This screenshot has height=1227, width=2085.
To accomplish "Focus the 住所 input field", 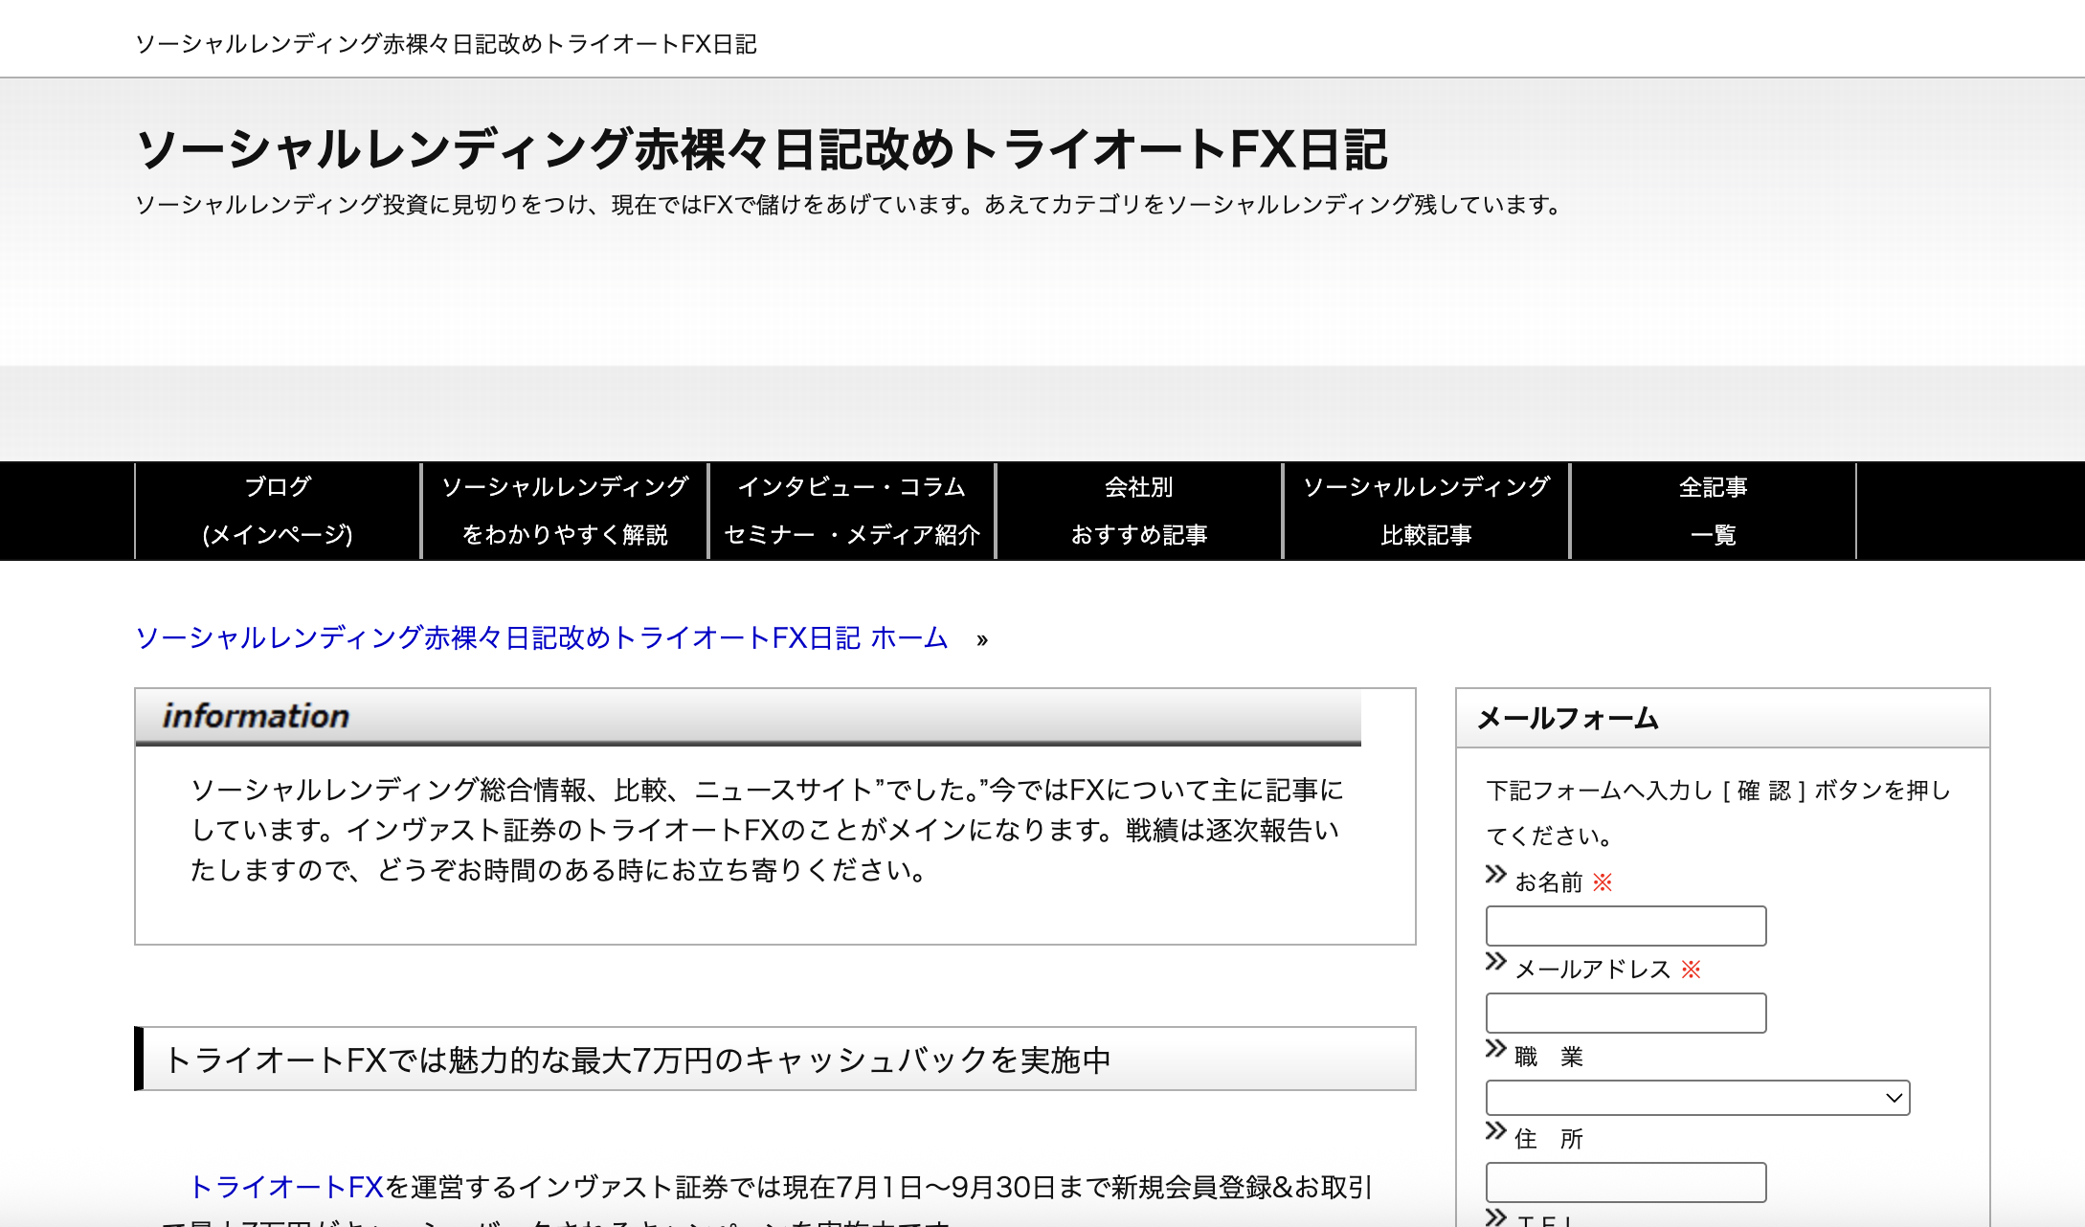I will click(1625, 1182).
